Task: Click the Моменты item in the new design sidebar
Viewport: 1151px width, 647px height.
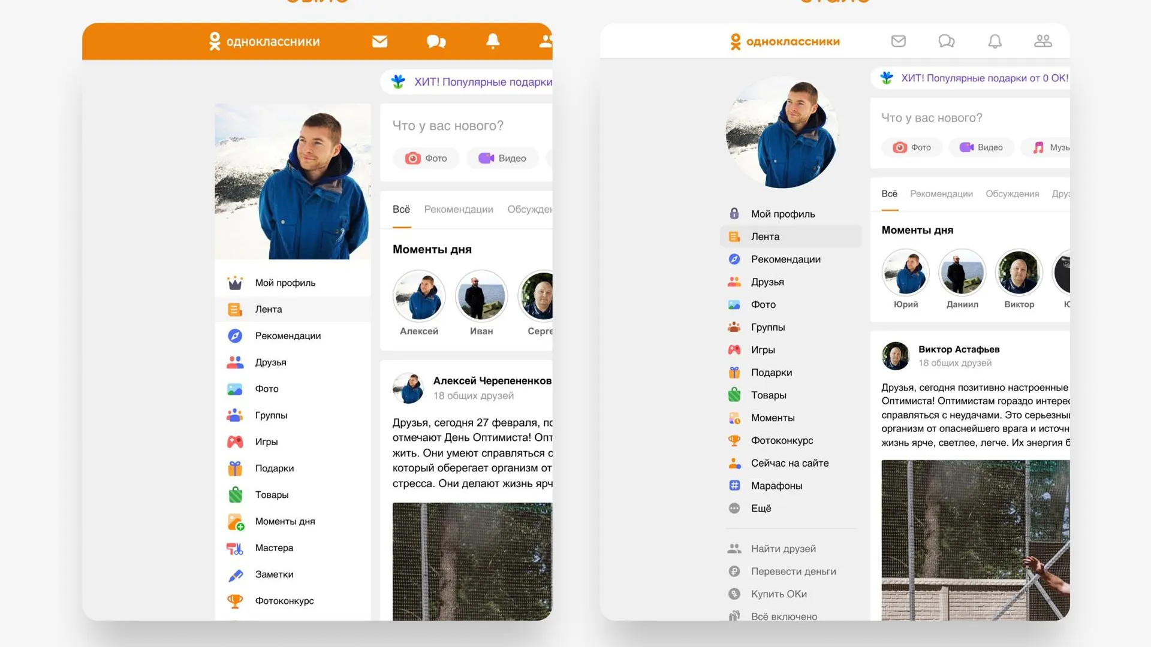Action: [x=791, y=418]
